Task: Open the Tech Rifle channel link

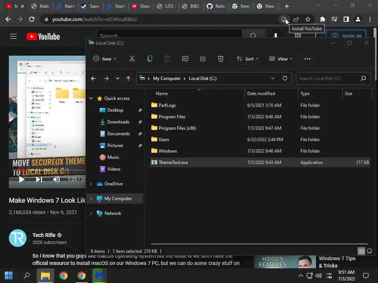Action: click(44, 235)
